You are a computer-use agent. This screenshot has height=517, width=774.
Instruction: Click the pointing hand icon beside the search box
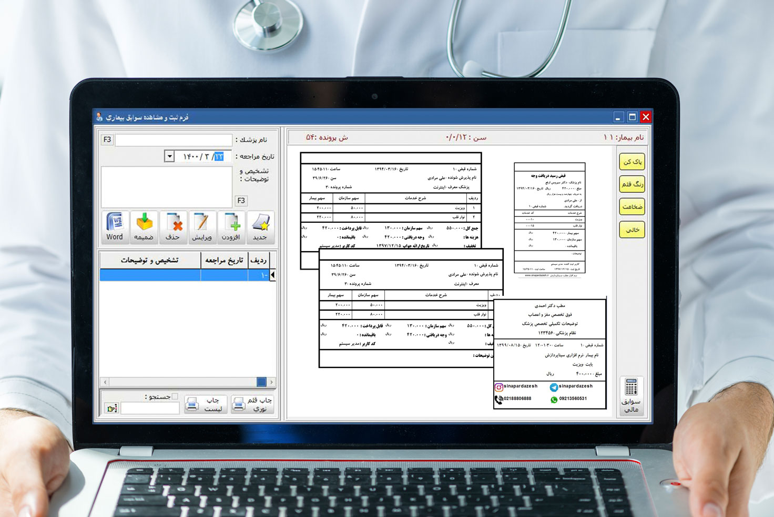111,408
